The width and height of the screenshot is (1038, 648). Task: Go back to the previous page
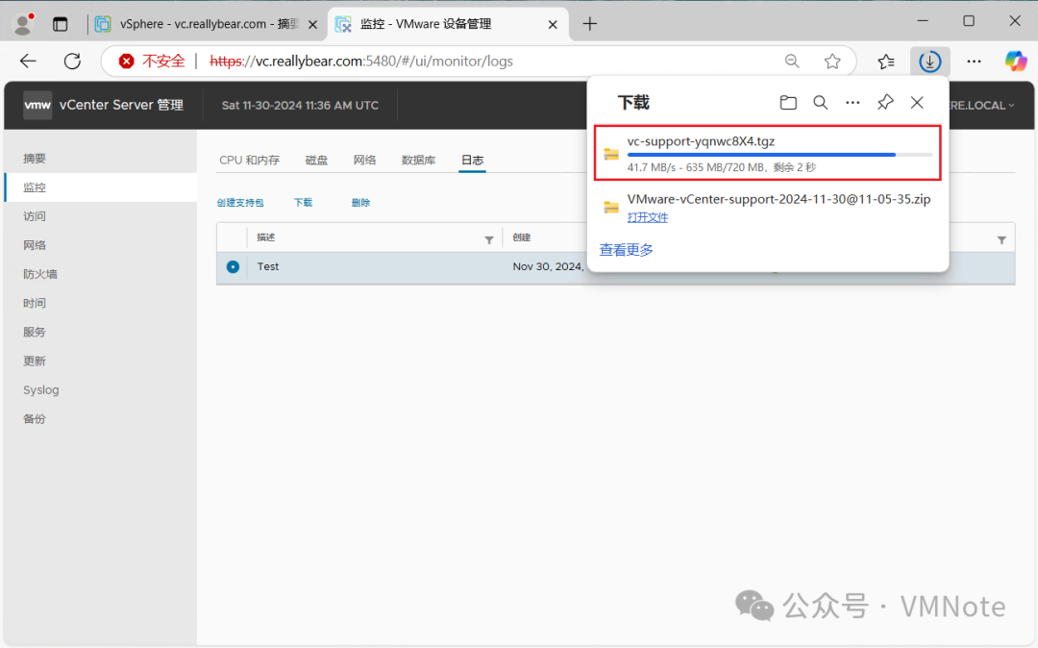point(28,62)
